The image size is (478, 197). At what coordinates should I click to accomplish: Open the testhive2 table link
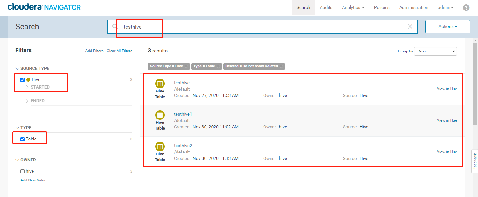[x=183, y=146]
